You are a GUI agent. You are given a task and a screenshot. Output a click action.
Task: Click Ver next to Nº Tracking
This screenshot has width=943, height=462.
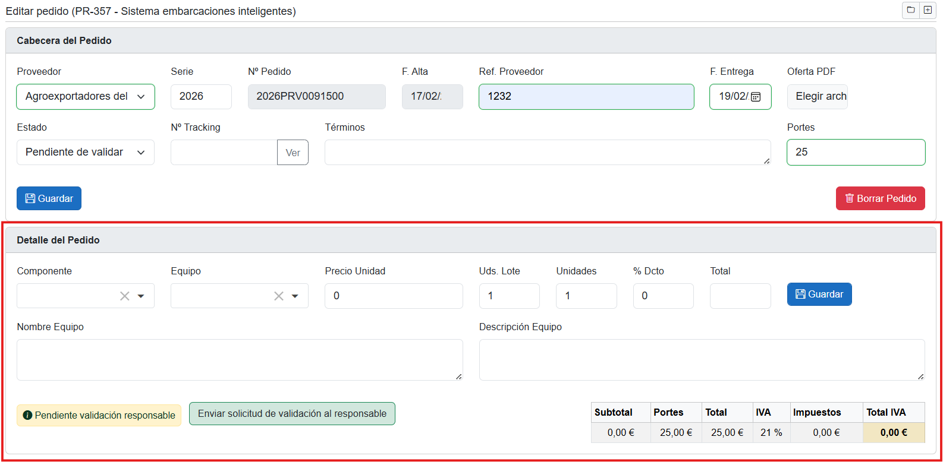pos(293,153)
